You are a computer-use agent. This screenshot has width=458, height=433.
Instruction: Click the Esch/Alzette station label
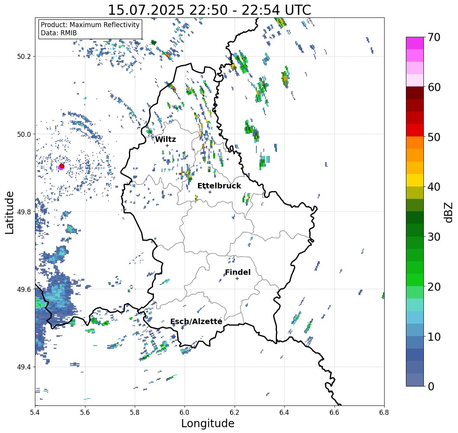click(196, 321)
